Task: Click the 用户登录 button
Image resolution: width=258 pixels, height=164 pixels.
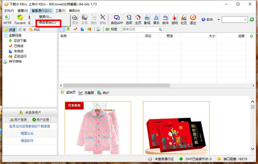Action: tap(18, 119)
